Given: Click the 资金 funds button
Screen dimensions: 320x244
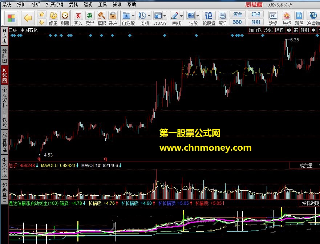Looking at the screenshot, I should (x=237, y=14).
